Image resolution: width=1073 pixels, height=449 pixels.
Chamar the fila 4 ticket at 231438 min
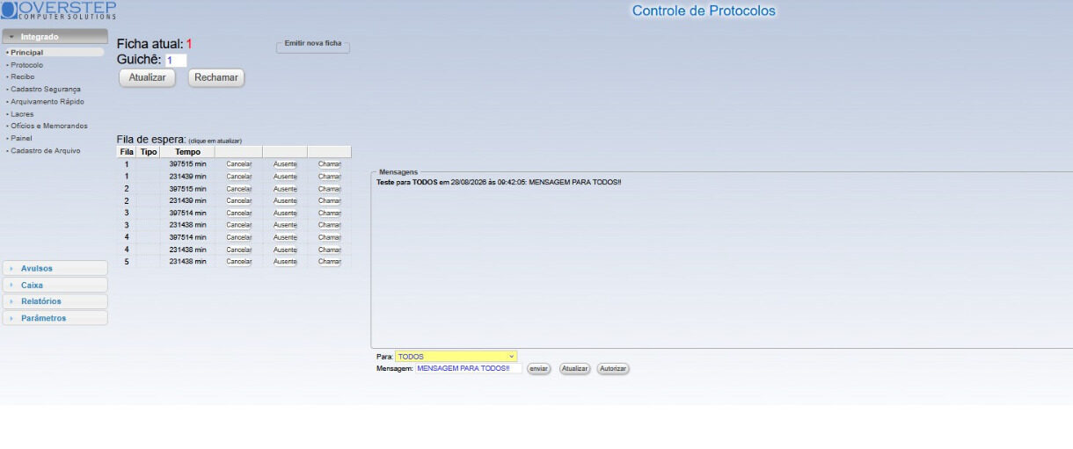tap(329, 250)
